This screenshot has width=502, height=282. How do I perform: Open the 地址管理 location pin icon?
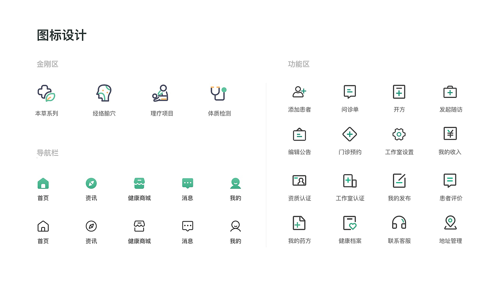(450, 223)
